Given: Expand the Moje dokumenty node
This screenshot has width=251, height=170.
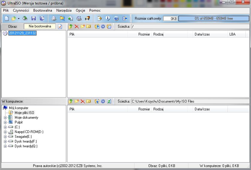Looking at the screenshot, I should click(5, 118).
